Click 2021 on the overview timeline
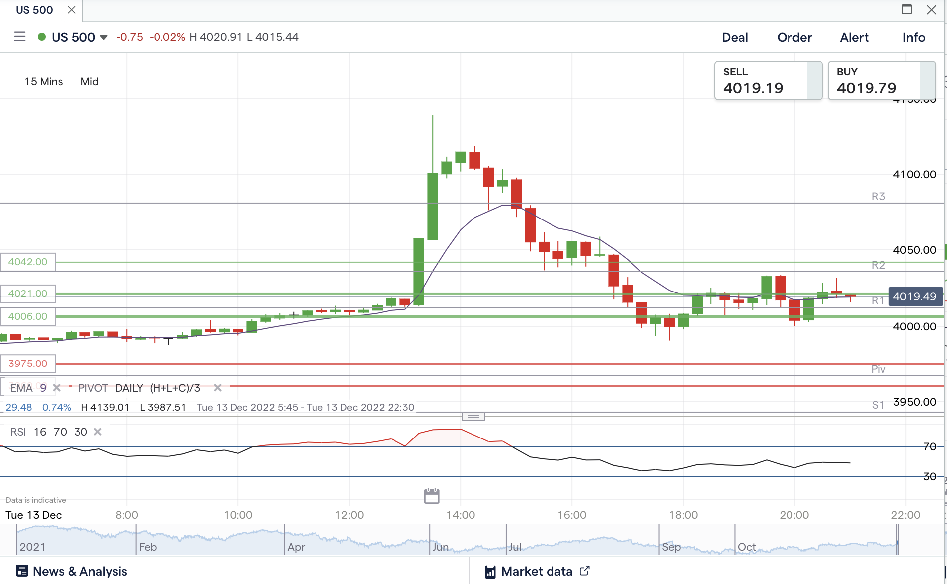The image size is (947, 584). (x=32, y=547)
